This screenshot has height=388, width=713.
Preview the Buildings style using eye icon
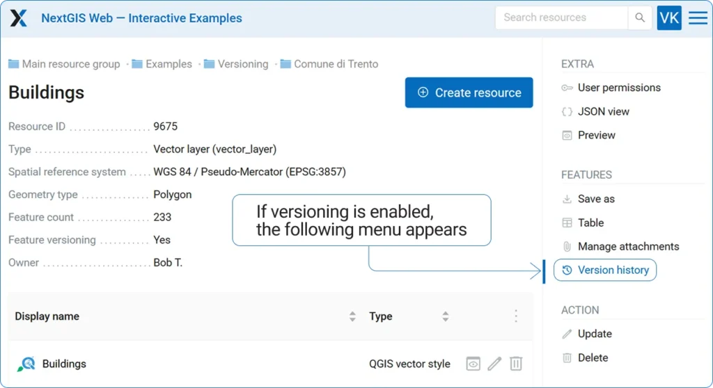473,364
